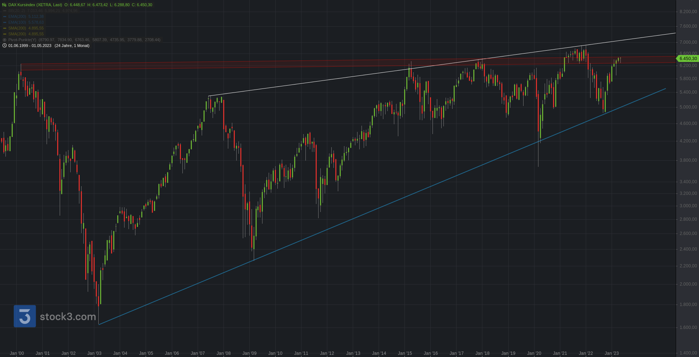
Task: Click the clock icon before the date range
Action: [4, 46]
